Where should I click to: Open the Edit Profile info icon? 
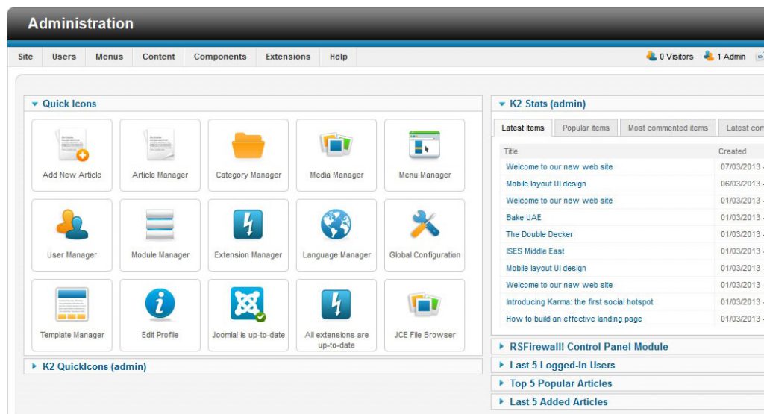160,315
